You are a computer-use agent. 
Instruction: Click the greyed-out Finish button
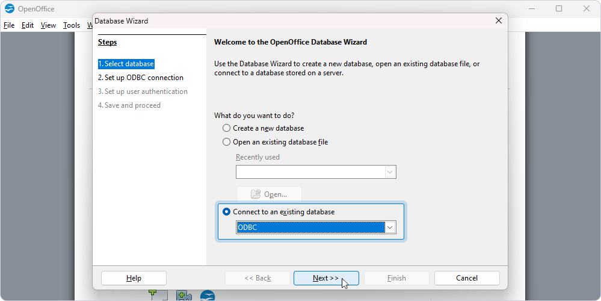coord(396,278)
